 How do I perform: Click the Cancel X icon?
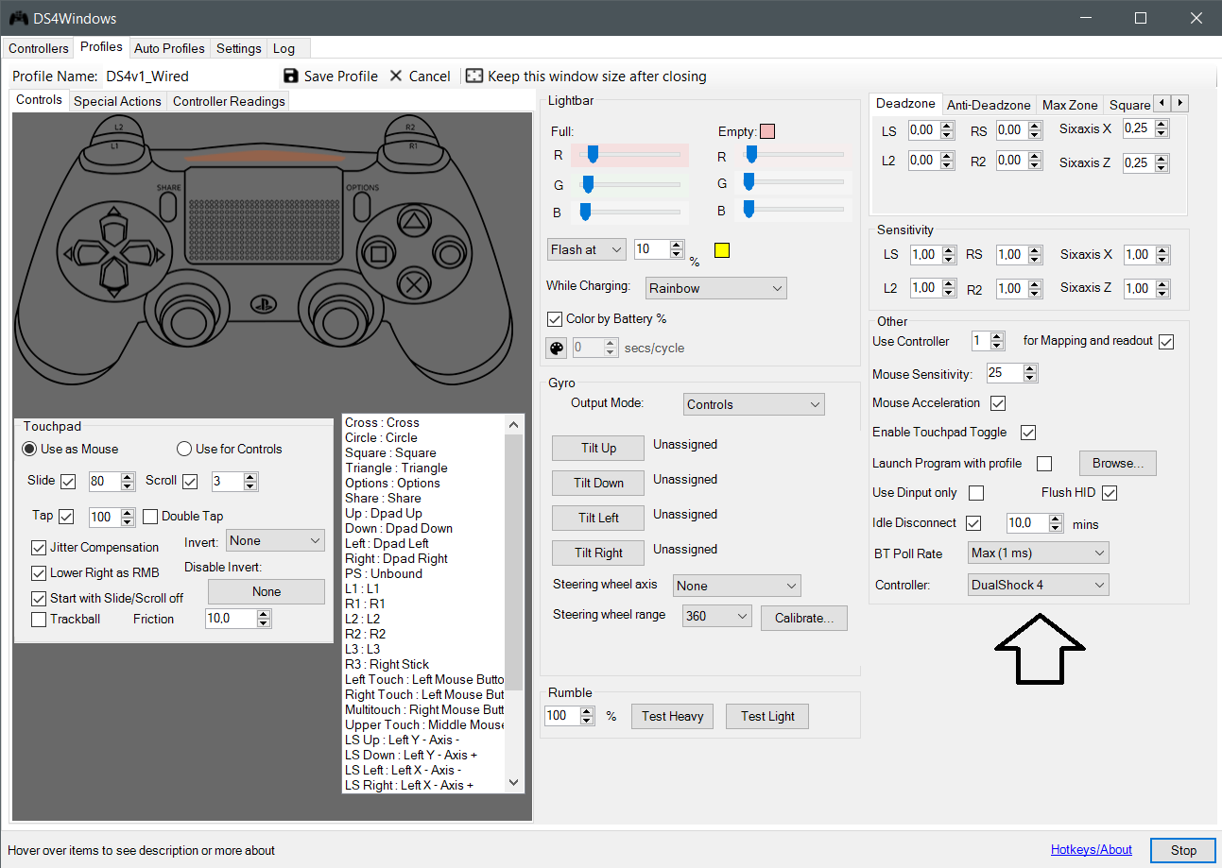pos(396,76)
